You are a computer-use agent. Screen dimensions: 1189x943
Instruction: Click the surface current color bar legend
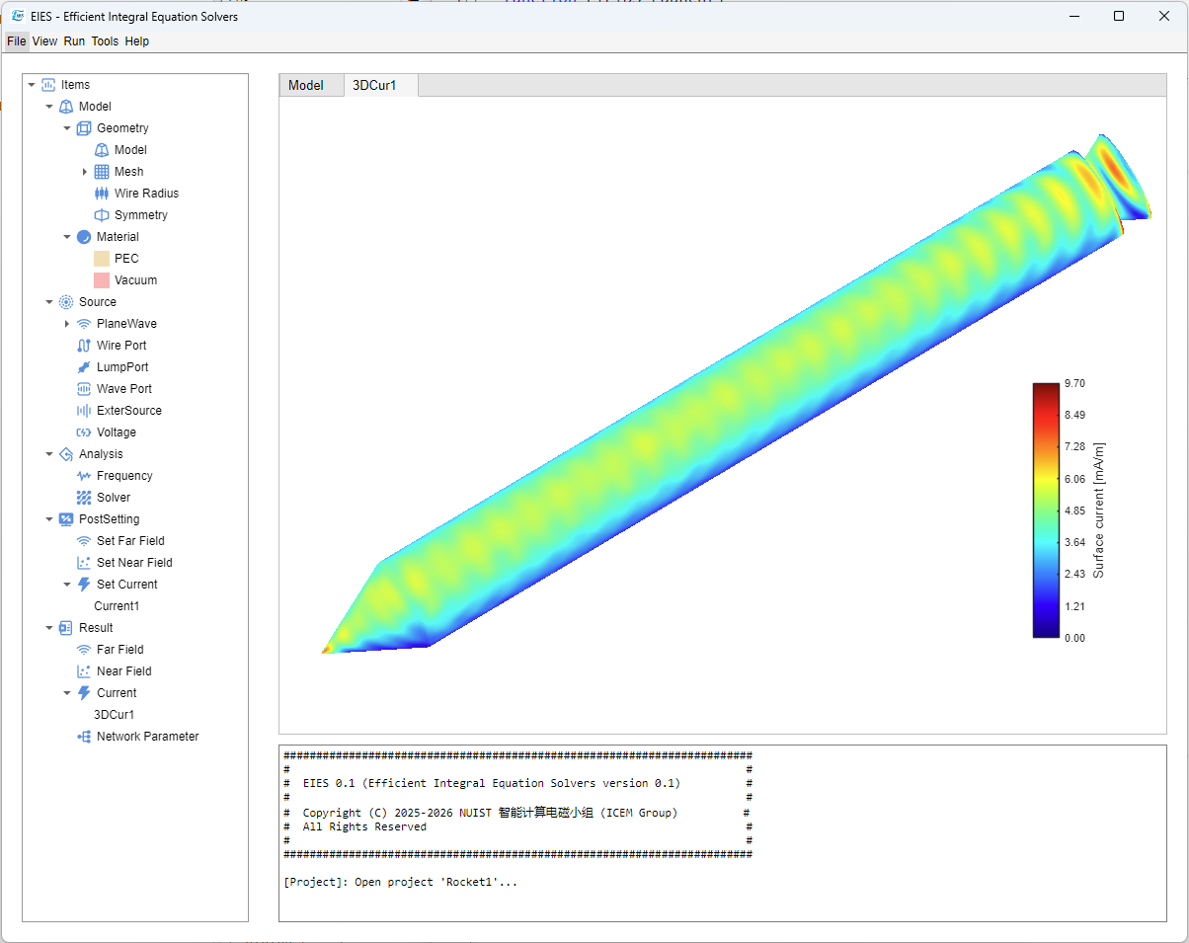pos(1046,510)
